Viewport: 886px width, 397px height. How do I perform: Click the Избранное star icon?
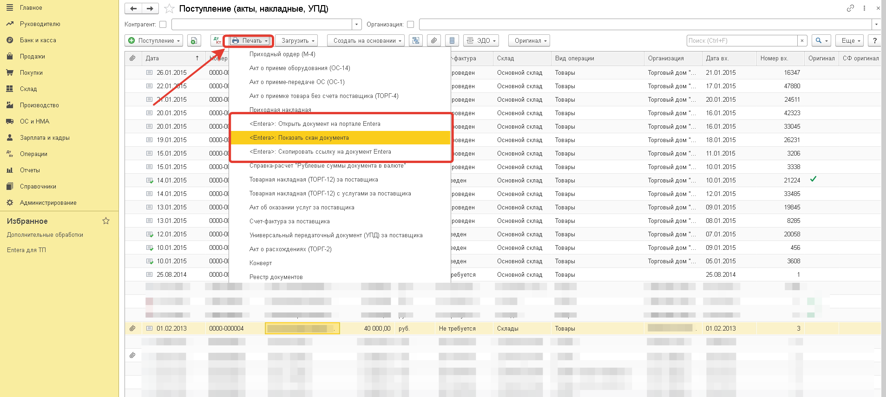pyautogui.click(x=106, y=221)
